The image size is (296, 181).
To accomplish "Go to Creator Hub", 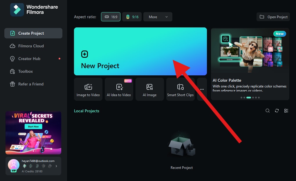I will [x=29, y=59].
